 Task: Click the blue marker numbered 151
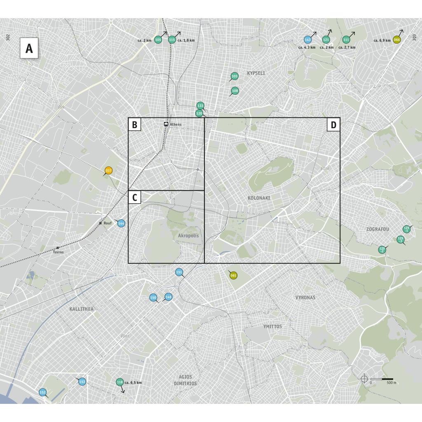point(179,272)
